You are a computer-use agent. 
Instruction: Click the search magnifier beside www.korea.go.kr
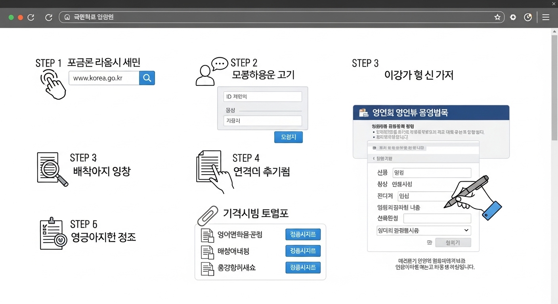pyautogui.click(x=147, y=78)
